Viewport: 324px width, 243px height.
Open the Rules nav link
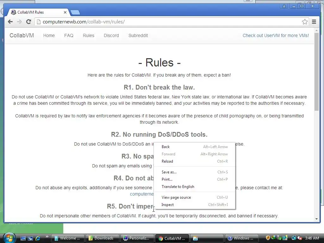point(89,35)
